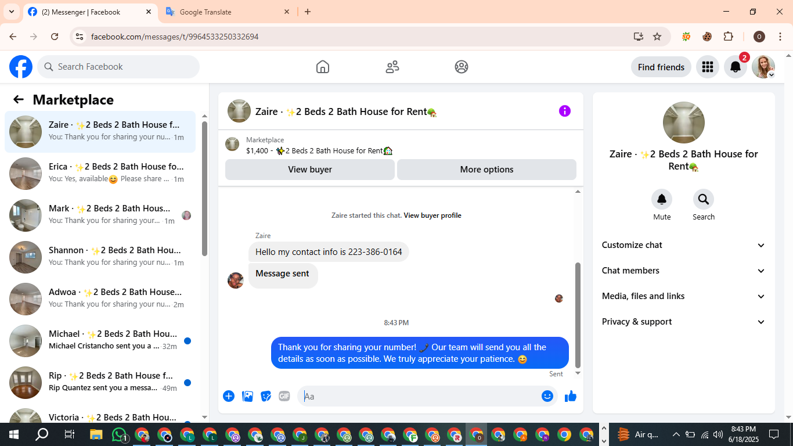Image resolution: width=793 pixels, height=446 pixels.
Task: Click the browser address bar URL
Action: (175, 37)
